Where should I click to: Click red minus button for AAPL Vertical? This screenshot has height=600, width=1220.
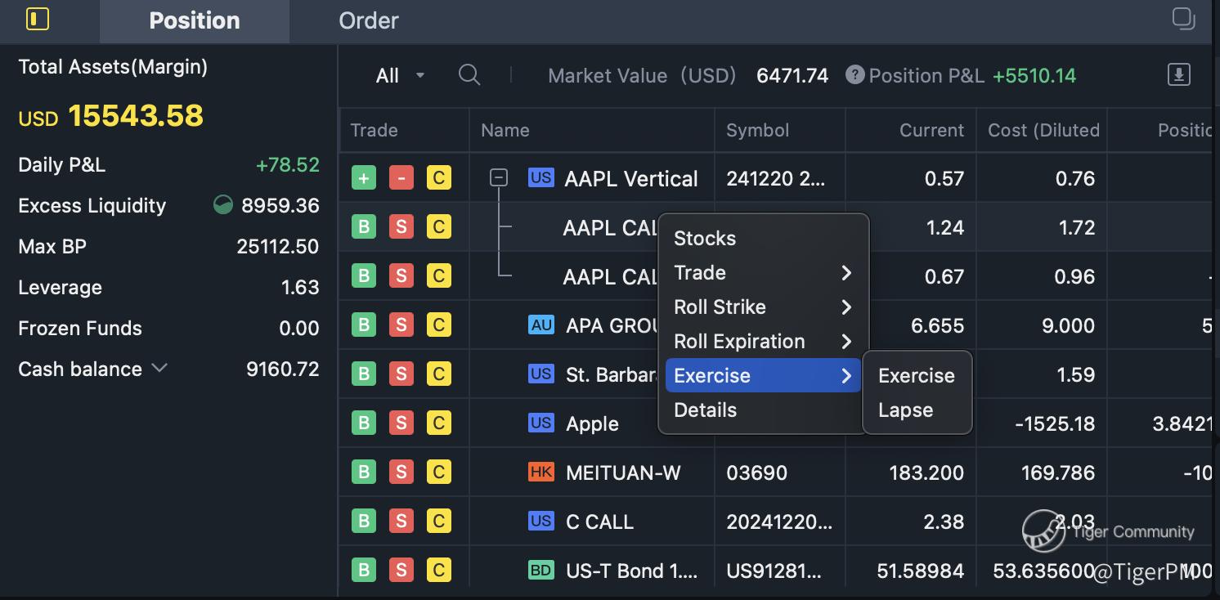click(x=401, y=178)
